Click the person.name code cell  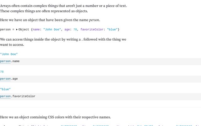(100, 61)
